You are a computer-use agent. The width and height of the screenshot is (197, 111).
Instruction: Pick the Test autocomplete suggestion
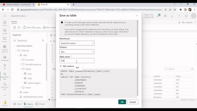click(77, 68)
